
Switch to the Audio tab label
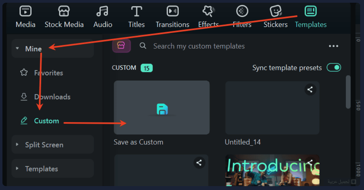[103, 25]
